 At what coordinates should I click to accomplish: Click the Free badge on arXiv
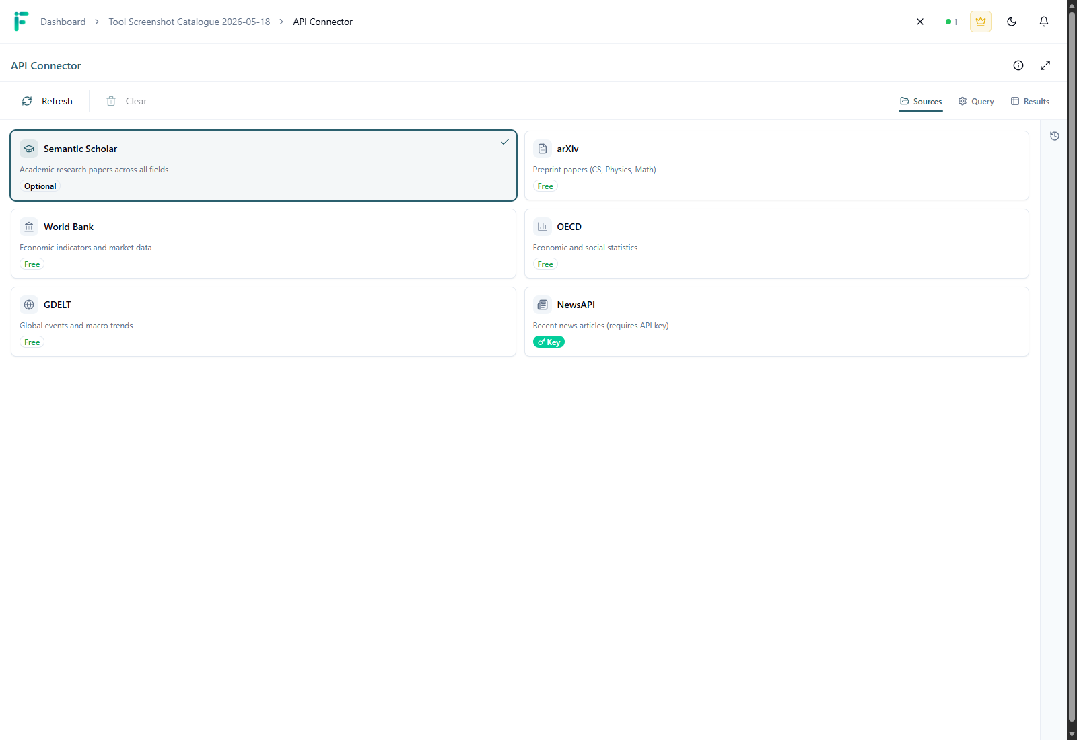pos(545,186)
